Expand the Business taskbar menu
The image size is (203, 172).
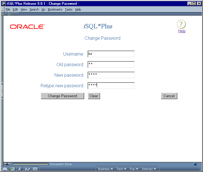pos(105,169)
